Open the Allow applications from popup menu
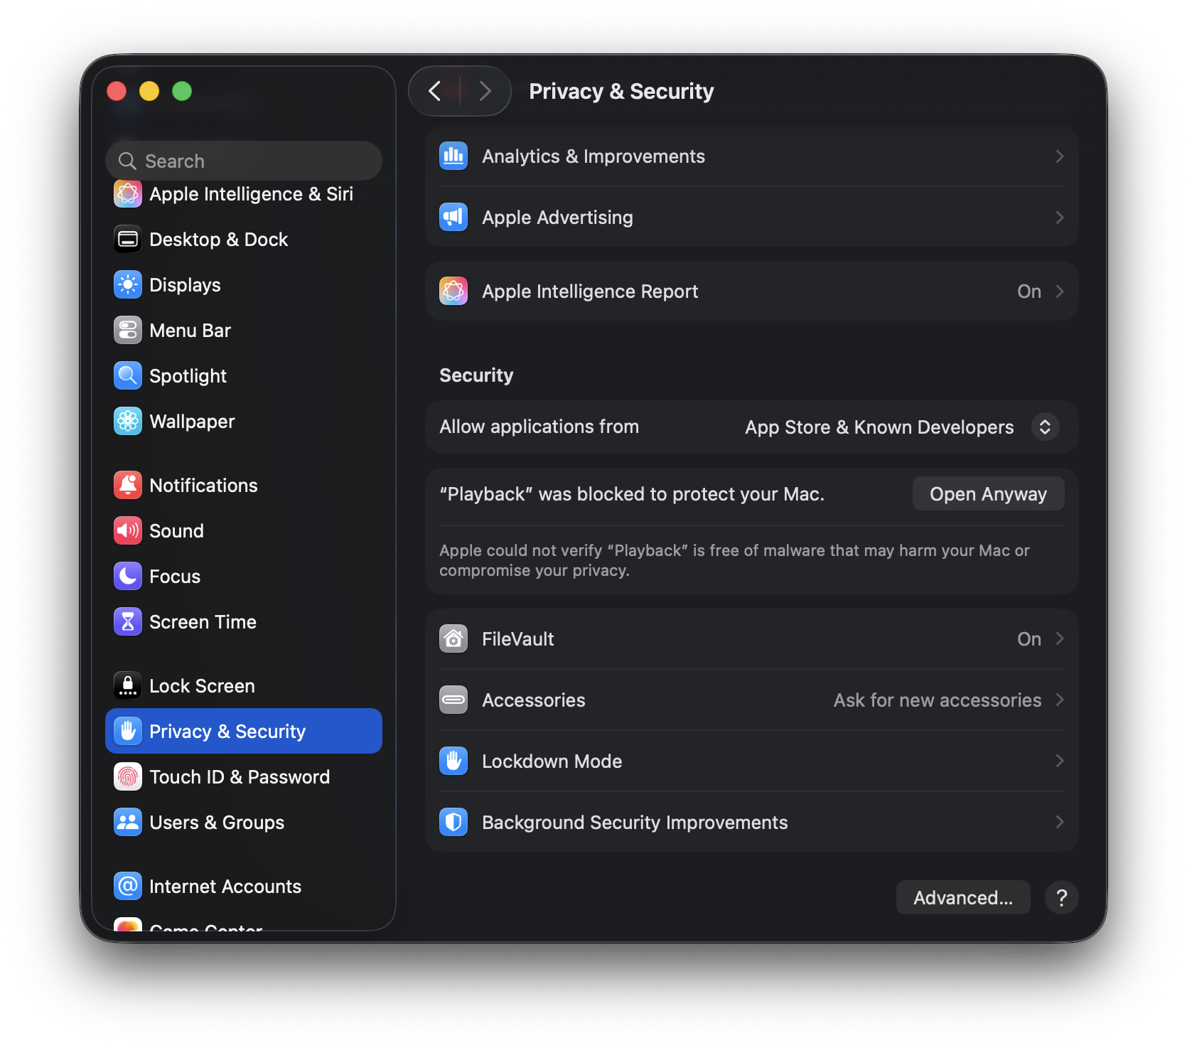Viewport: 1187px width, 1048px height. click(x=1045, y=427)
